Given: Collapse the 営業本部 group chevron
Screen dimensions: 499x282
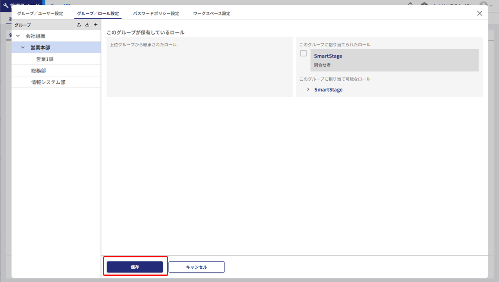Looking at the screenshot, I should tap(23, 47).
